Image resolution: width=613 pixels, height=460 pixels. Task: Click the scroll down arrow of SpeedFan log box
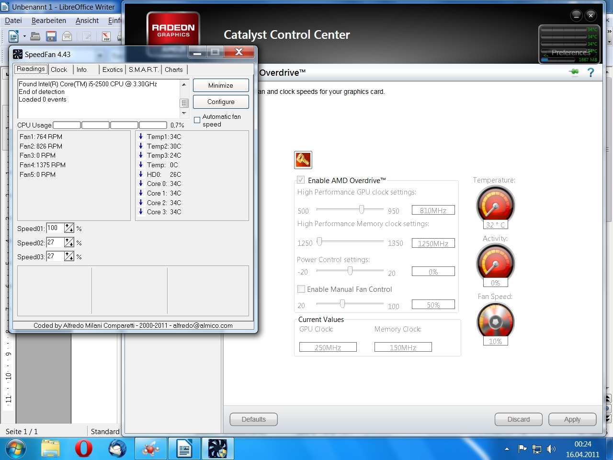pyautogui.click(x=184, y=114)
